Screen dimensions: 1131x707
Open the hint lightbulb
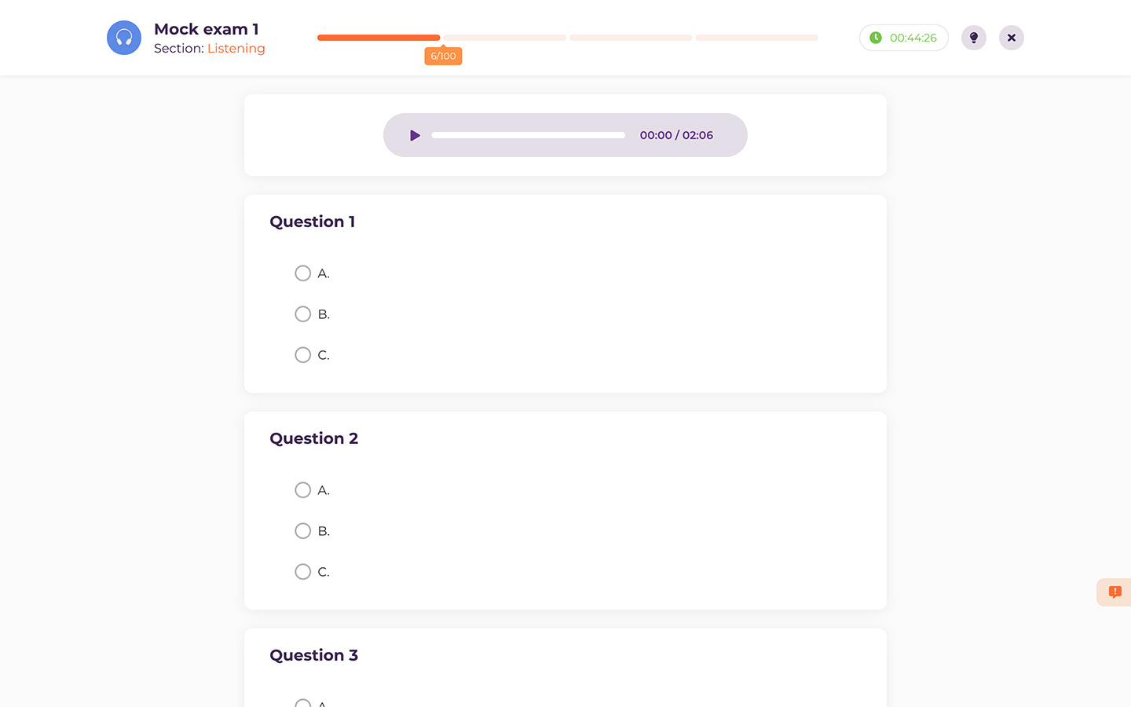coord(973,37)
